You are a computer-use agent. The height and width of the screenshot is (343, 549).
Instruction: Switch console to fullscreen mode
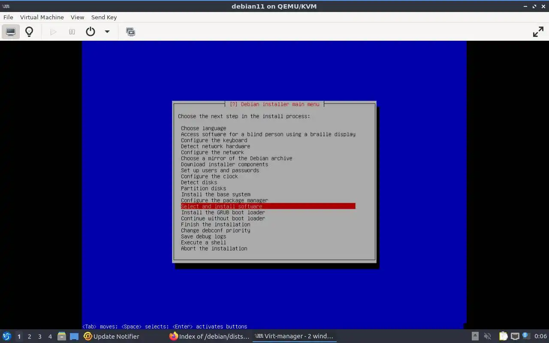pyautogui.click(x=538, y=32)
